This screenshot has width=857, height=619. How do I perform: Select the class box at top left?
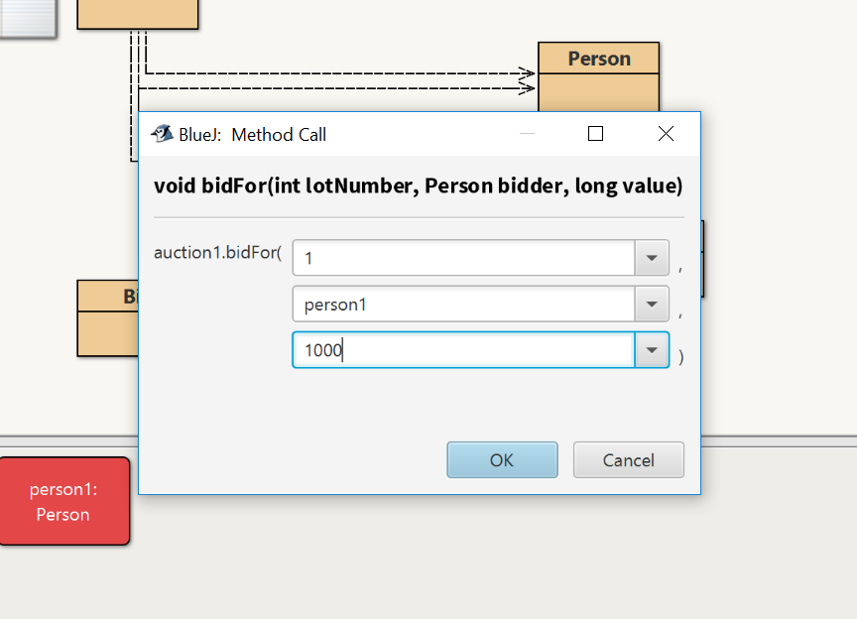pos(138,14)
